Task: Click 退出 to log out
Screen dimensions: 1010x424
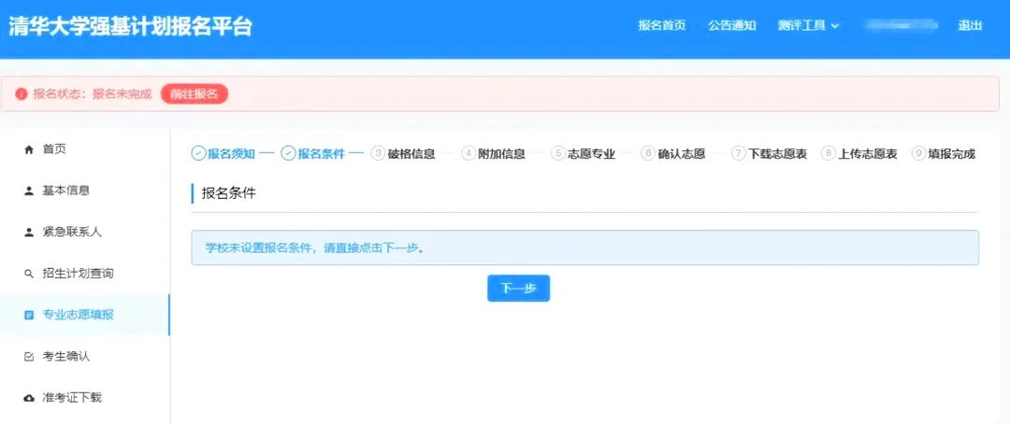Action: 970,26
